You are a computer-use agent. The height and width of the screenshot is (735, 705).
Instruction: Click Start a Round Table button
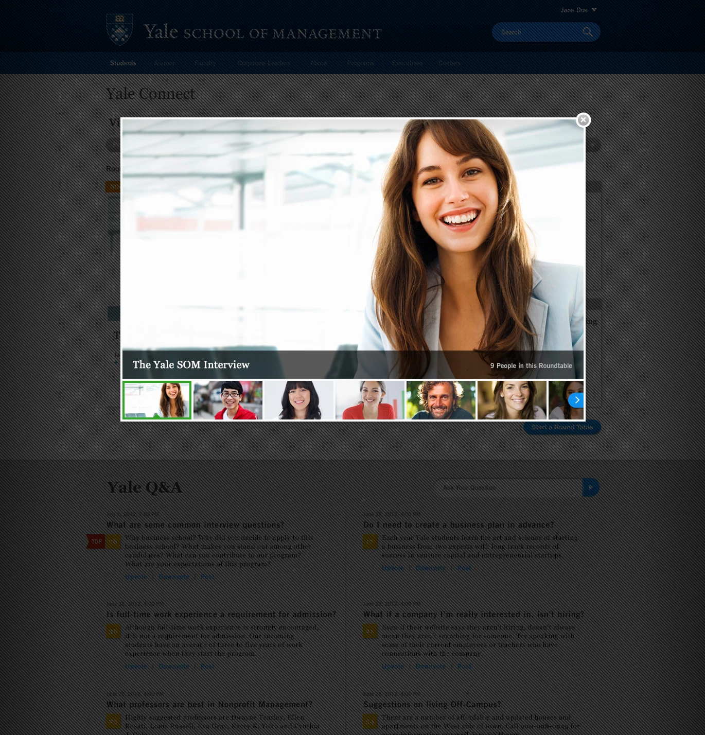(562, 427)
